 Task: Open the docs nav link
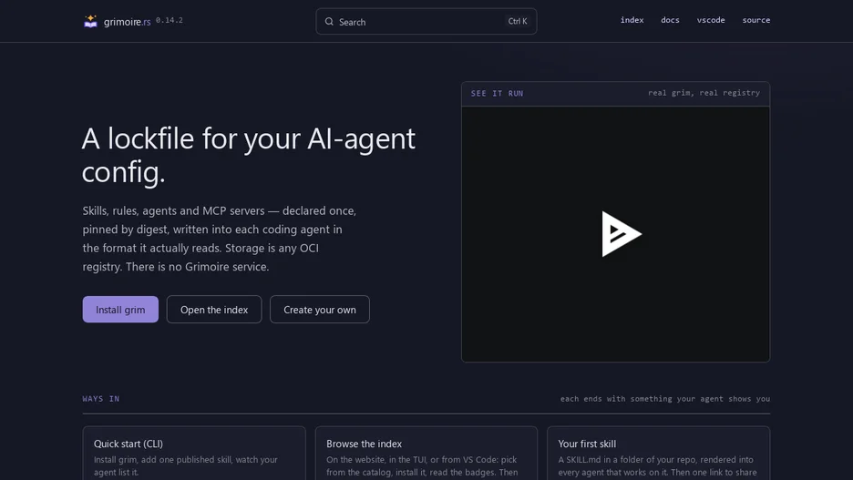point(670,20)
